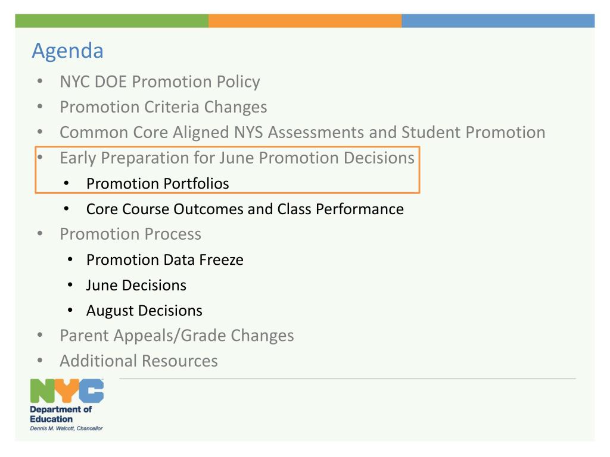Click Promotion Data Freeze sub-item
Viewport: 610px width, 457px height.
click(x=164, y=259)
